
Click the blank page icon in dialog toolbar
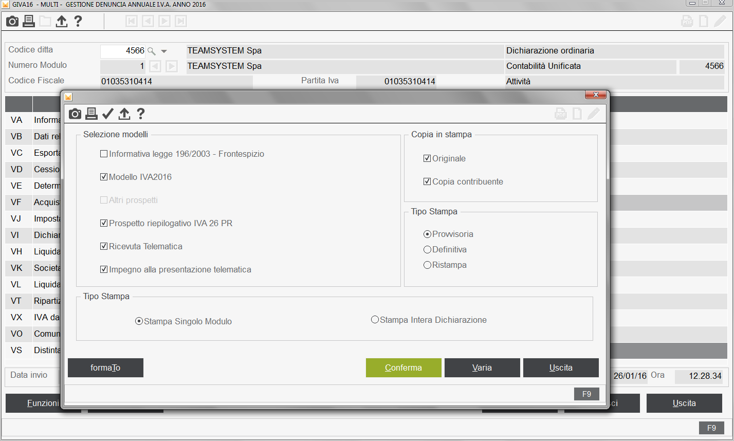(577, 114)
